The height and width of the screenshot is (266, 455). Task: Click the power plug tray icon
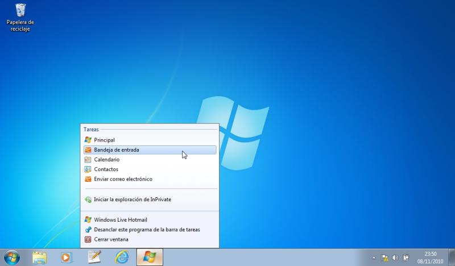(x=406, y=257)
